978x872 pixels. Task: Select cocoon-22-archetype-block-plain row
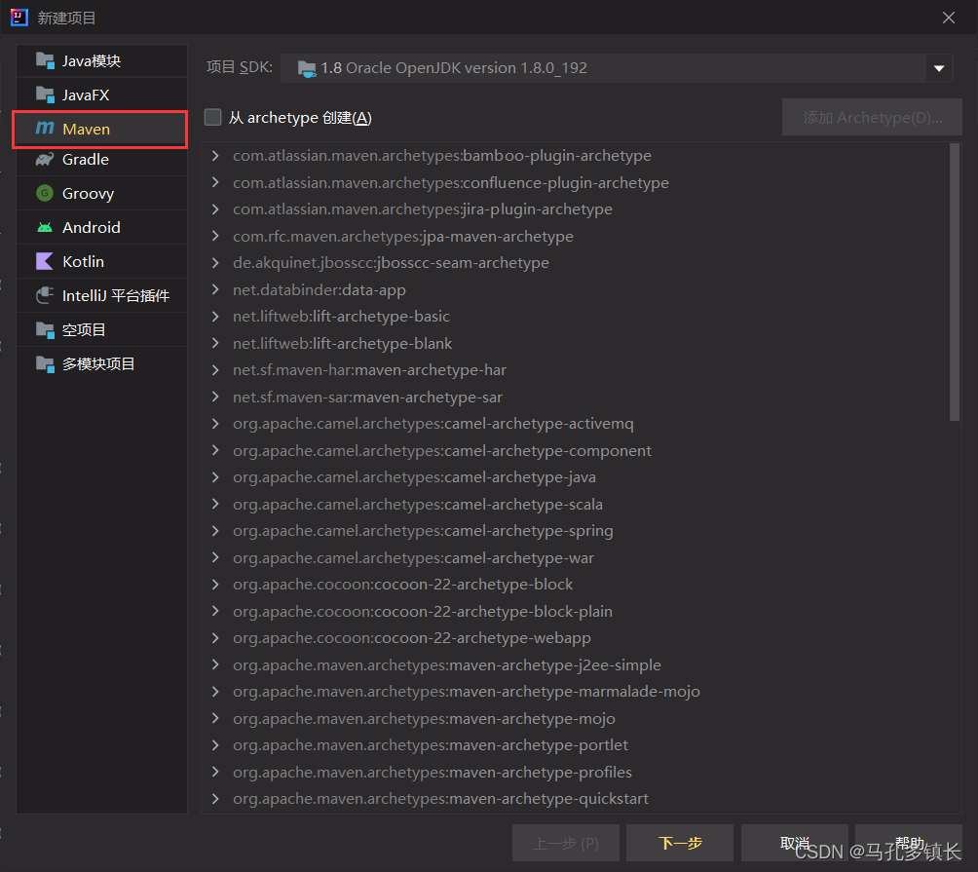pyautogui.click(x=575, y=611)
